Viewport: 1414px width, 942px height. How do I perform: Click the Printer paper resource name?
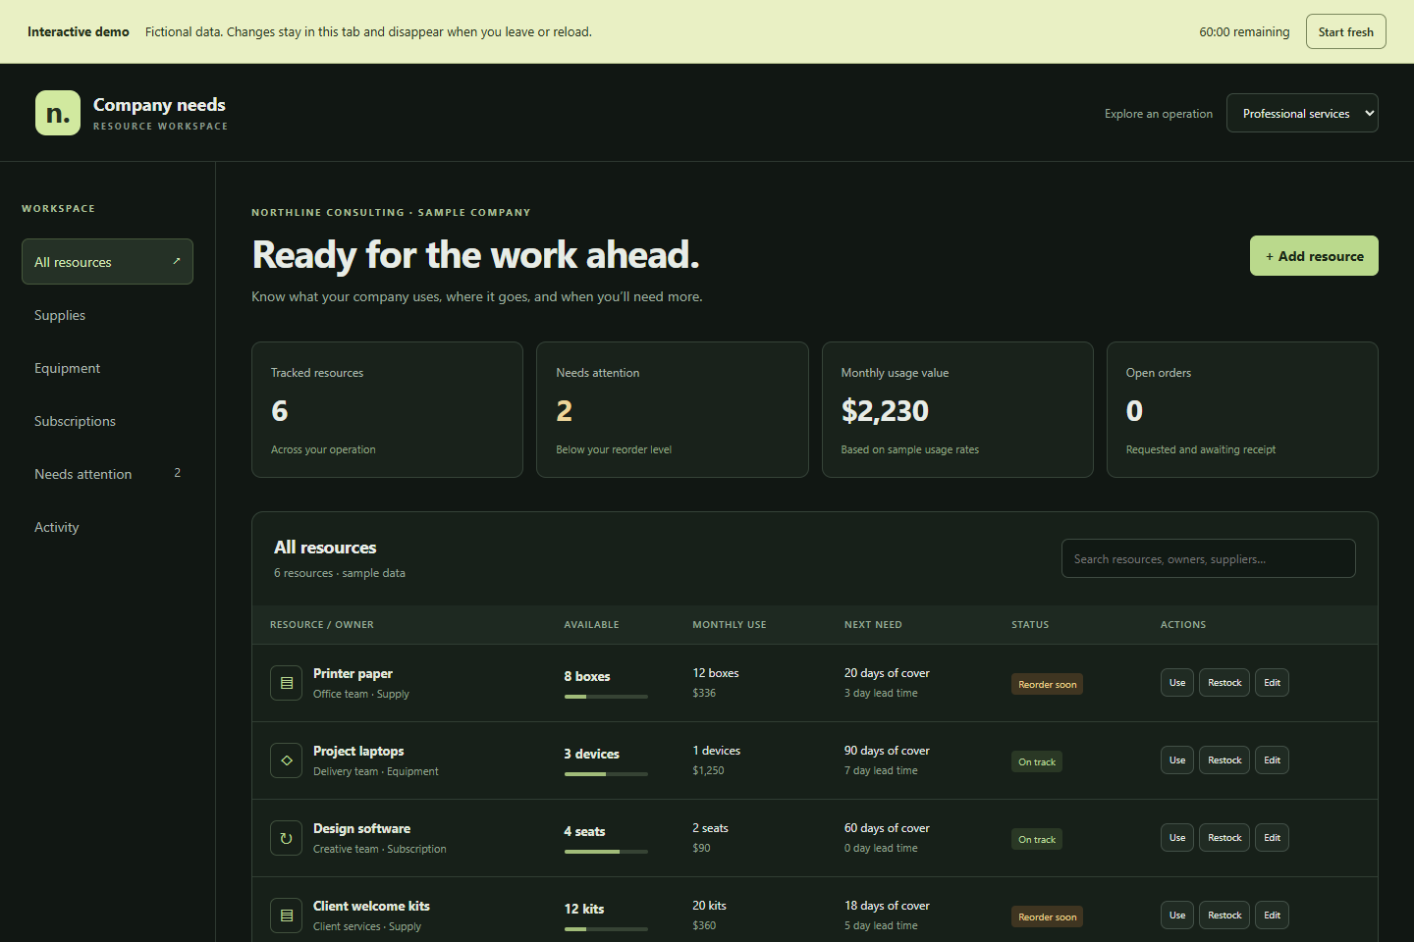(353, 673)
